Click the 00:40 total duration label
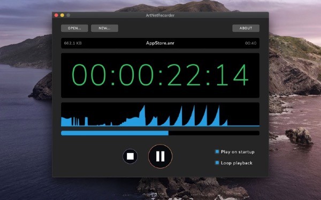Viewport: 321px width, 200px height. [250, 43]
